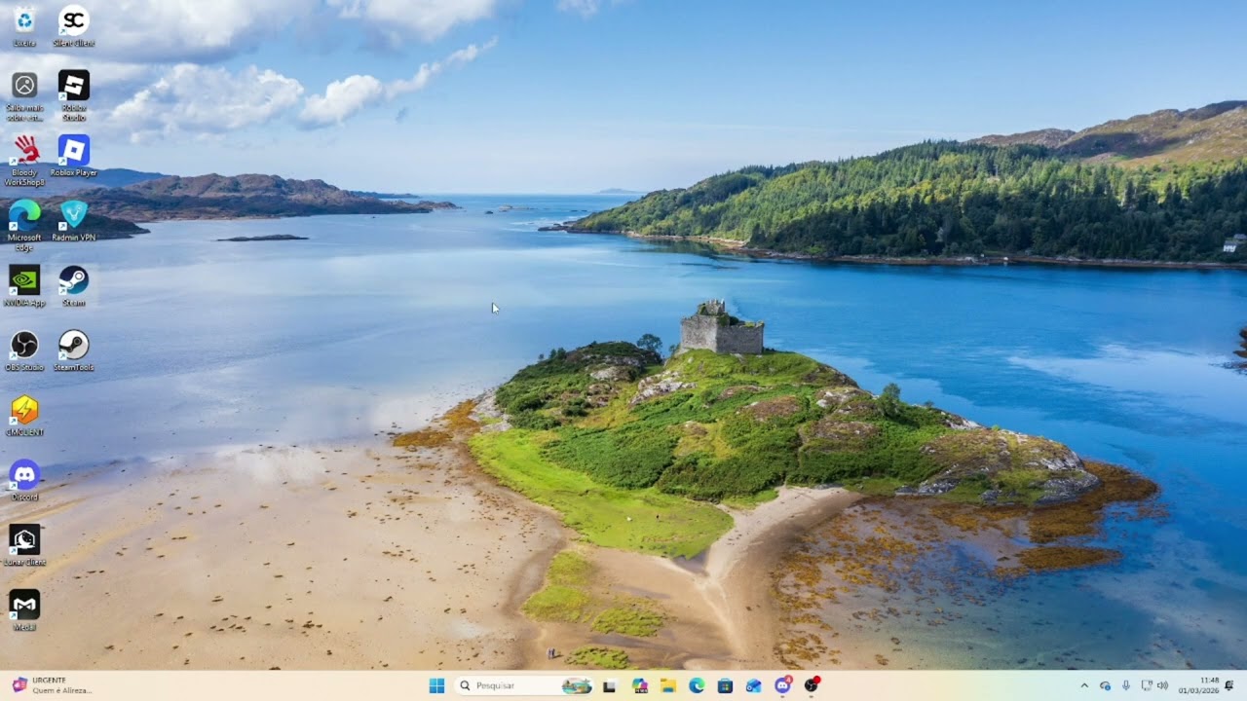The width and height of the screenshot is (1247, 701).
Task: Select the 'Saiba mais sobre esta...' desktop icon
Action: click(24, 95)
